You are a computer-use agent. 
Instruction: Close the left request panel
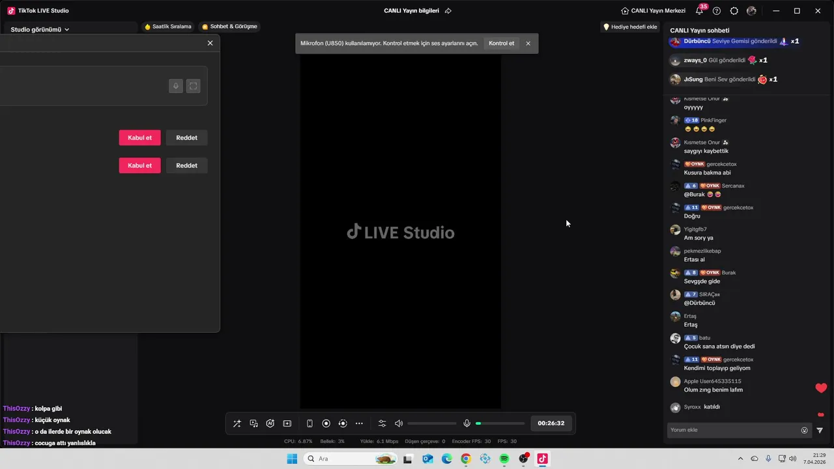click(210, 43)
